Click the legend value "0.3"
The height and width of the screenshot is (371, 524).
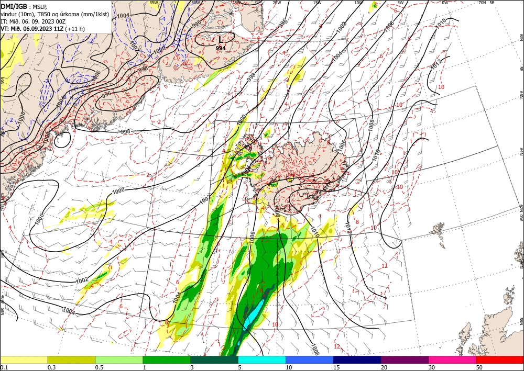point(51,367)
